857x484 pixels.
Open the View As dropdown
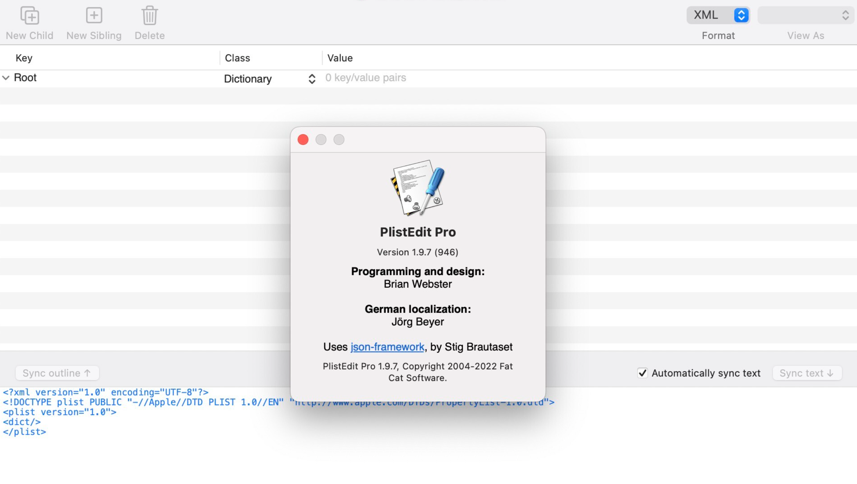(x=805, y=15)
